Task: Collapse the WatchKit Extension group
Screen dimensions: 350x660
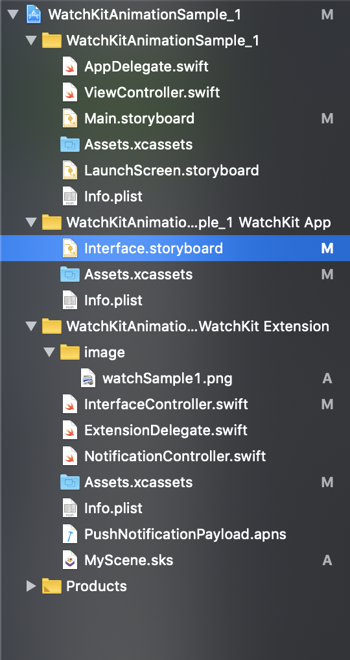Action: (x=31, y=326)
